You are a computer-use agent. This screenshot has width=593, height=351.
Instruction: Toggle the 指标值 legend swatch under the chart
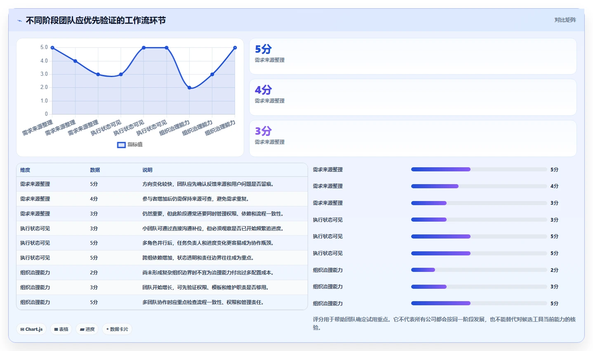tap(121, 145)
